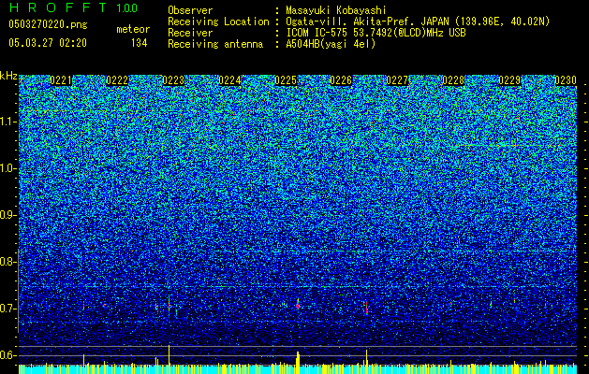This screenshot has width=589, height=374.
Task: Click the 0.9 kHz axis label
Action: coord(7,215)
